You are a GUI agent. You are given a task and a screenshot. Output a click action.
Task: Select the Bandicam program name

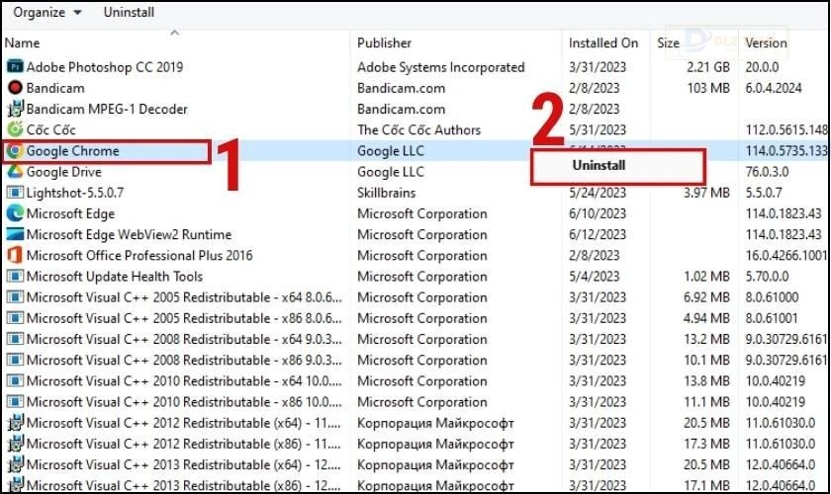coord(55,88)
